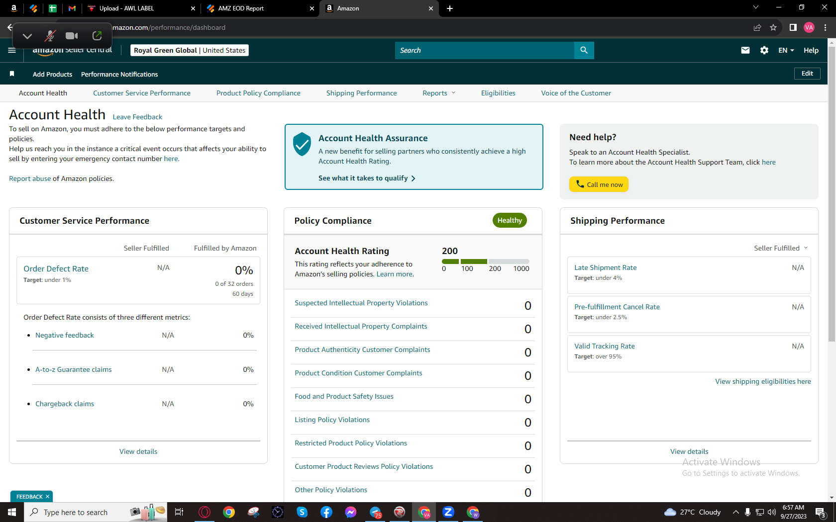
Task: Expand the Reports dropdown menu
Action: point(439,93)
